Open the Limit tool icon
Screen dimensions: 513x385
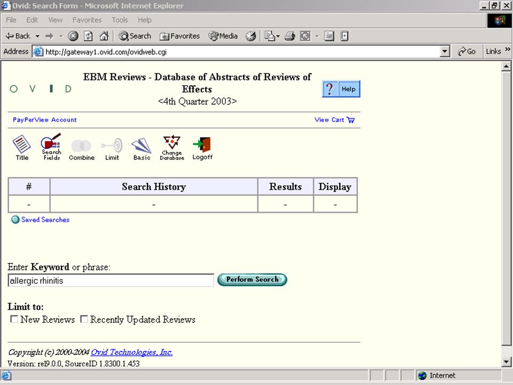pyautogui.click(x=112, y=149)
